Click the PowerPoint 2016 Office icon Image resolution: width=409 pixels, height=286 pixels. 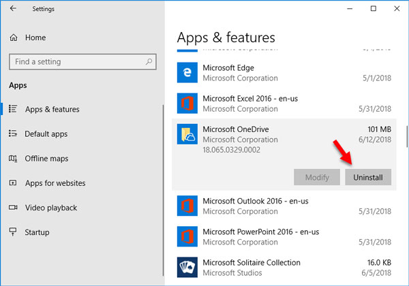click(187, 236)
